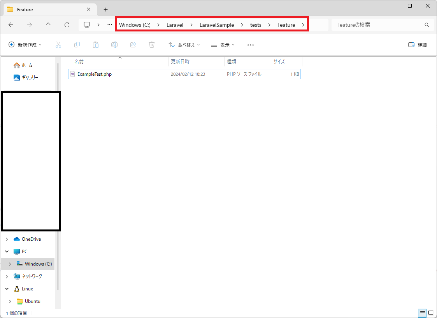
Task: Expand the OneDrive tree node
Action: (x=7, y=239)
